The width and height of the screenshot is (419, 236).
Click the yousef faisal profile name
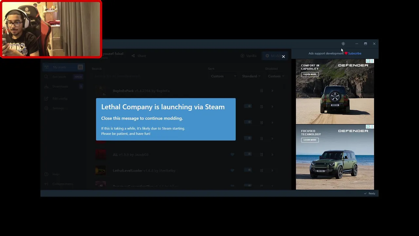tap(113, 54)
